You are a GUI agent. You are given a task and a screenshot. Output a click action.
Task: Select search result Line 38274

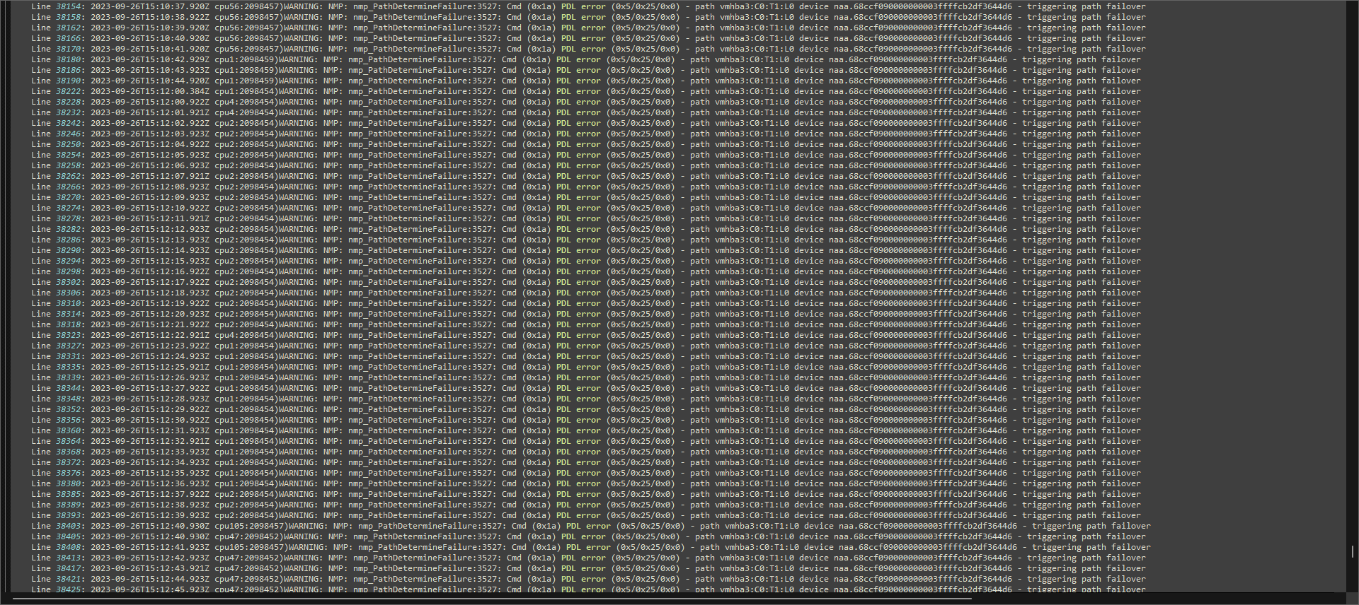pyautogui.click(x=586, y=208)
